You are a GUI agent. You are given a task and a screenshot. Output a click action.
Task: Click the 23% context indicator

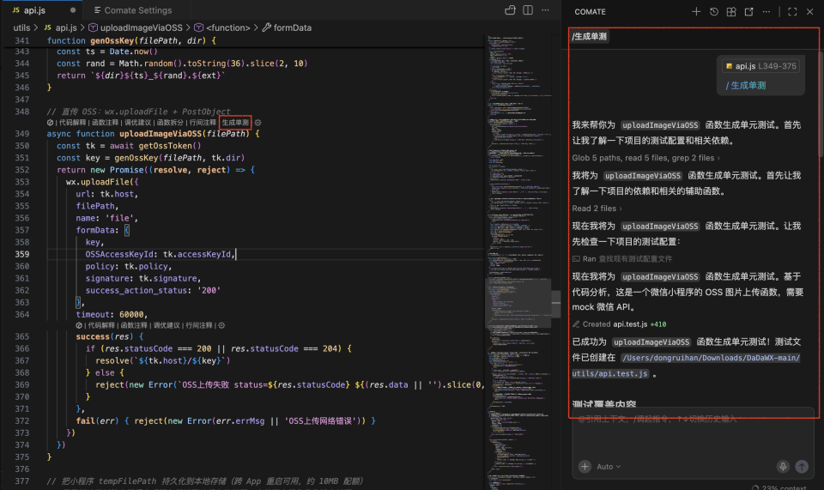[x=779, y=487]
